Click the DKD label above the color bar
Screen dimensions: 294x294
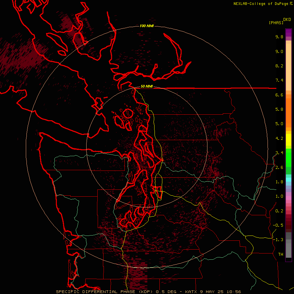(287, 20)
